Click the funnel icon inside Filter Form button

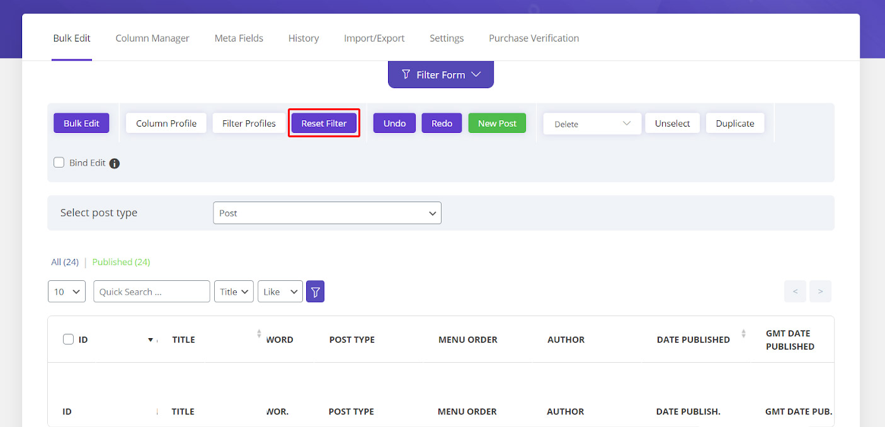tap(406, 74)
